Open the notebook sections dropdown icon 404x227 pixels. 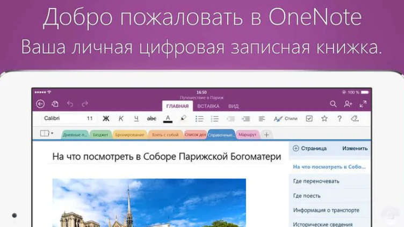pyautogui.click(x=47, y=133)
